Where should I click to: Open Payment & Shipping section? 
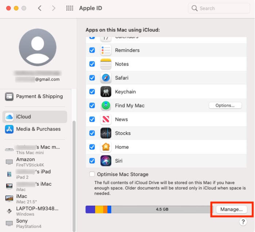35,96
